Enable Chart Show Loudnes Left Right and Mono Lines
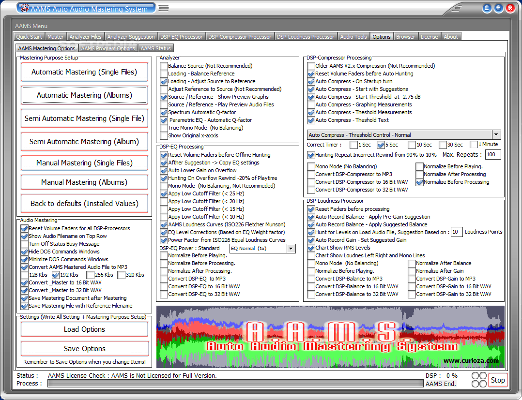522x400 pixels. click(311, 256)
